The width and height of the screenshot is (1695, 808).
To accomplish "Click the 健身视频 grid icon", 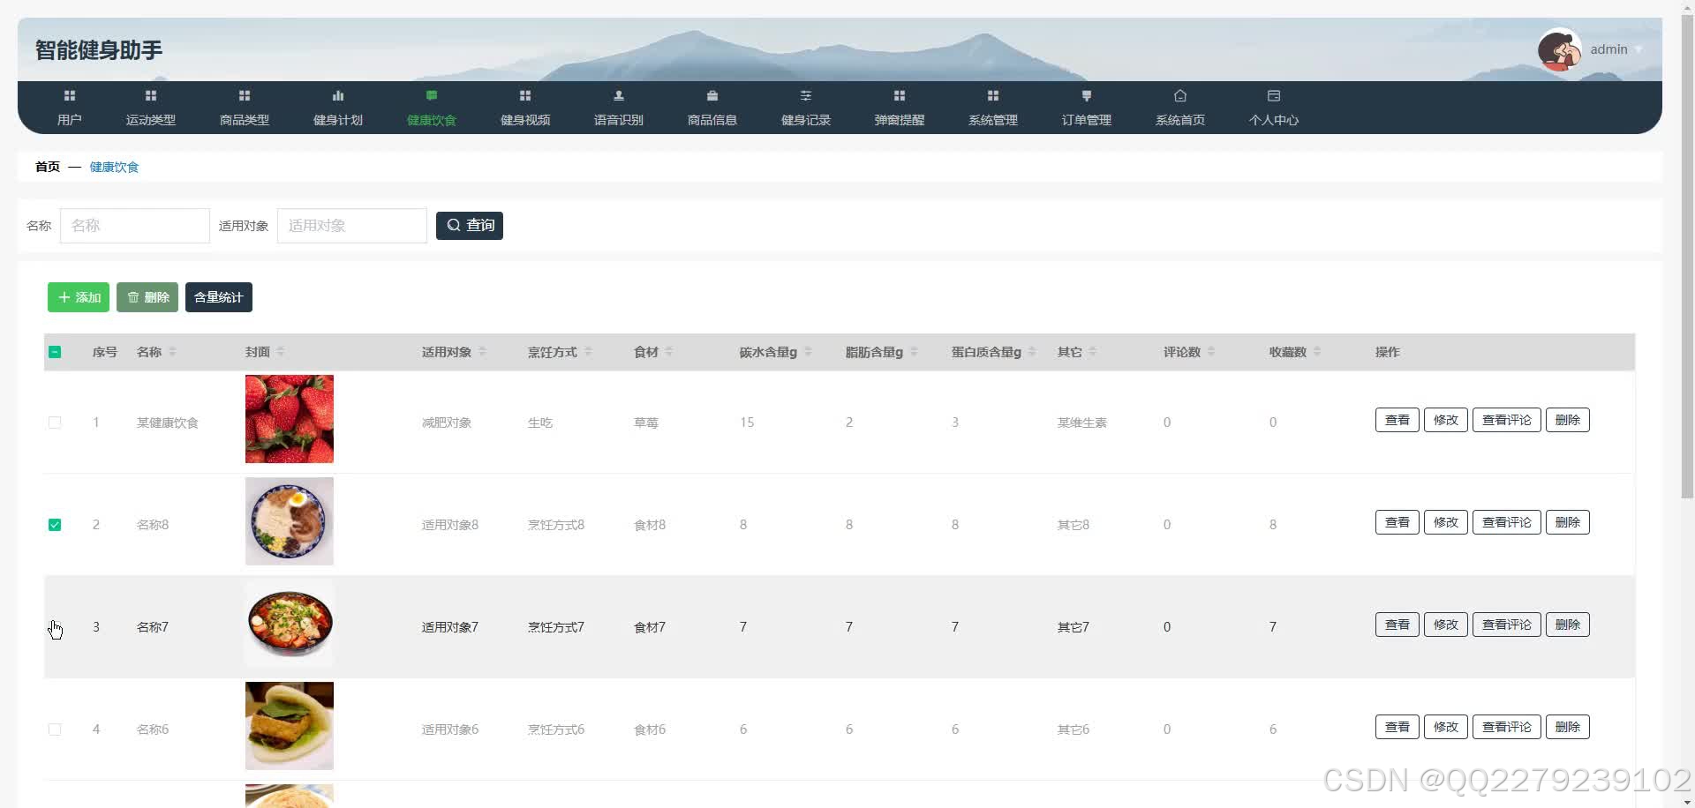I will point(525,95).
